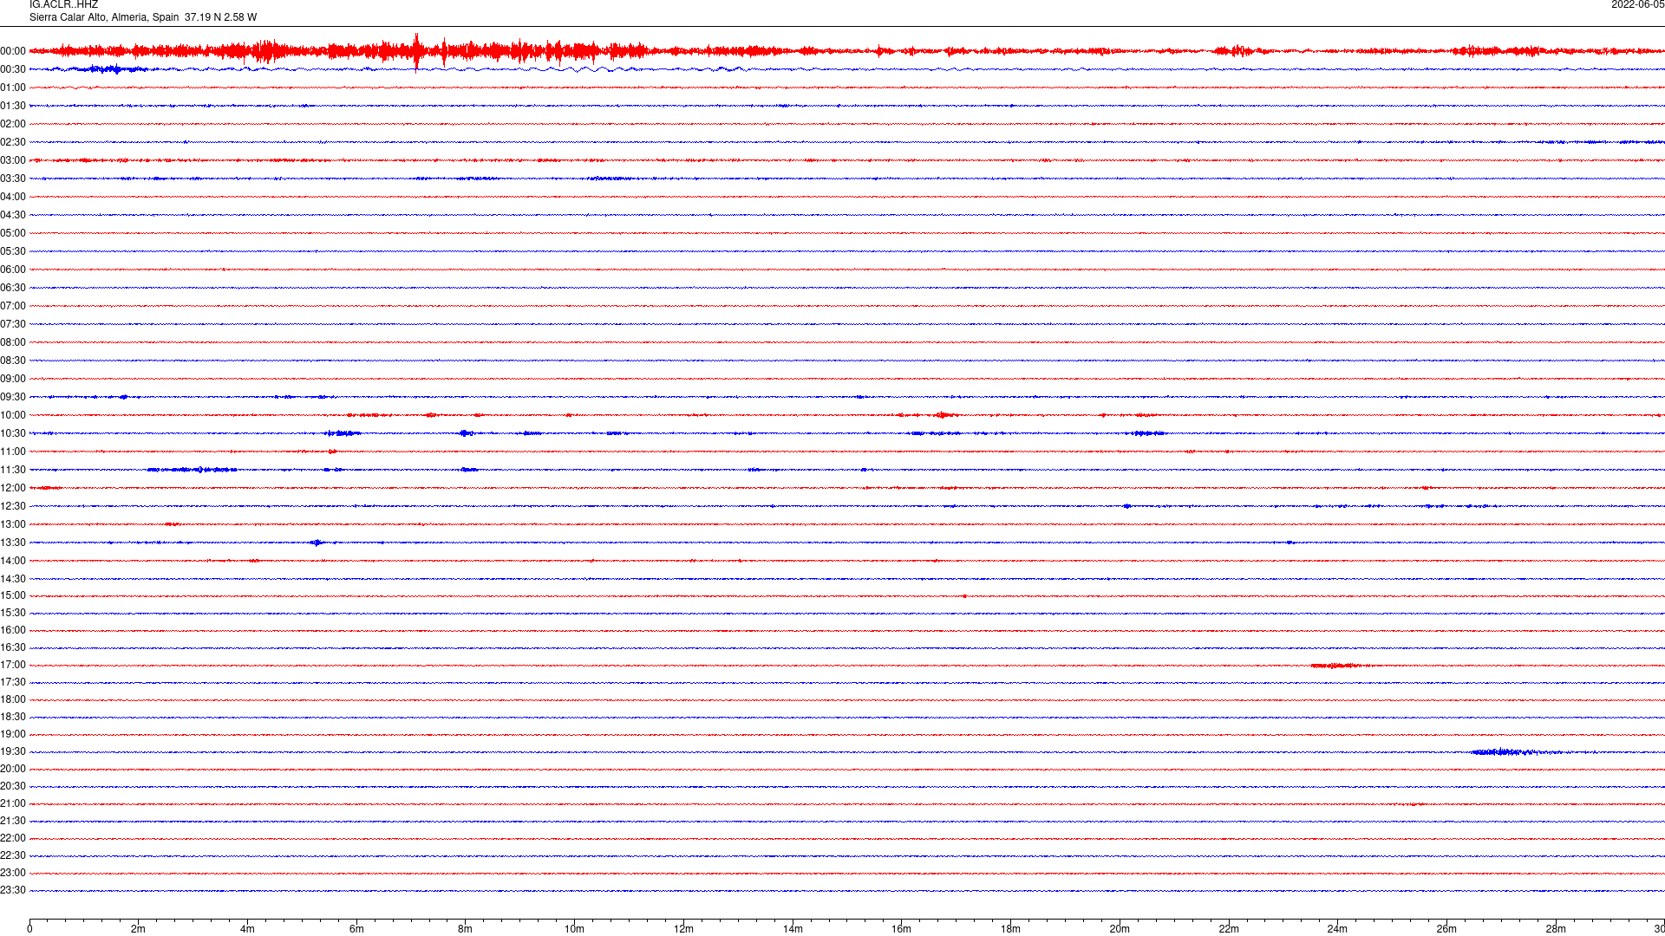Click the 12m tick on time axis
The width and height of the screenshot is (1665, 936).
[x=683, y=929]
